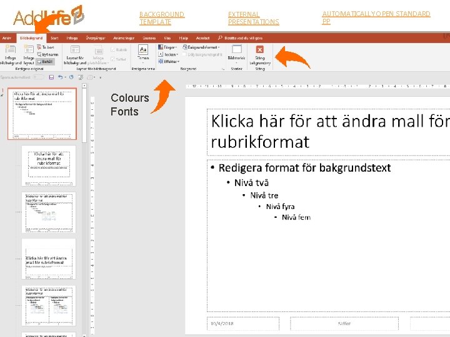Click the start-from-beginning presentation icon
The width and height of the screenshot is (450, 337).
81,77
